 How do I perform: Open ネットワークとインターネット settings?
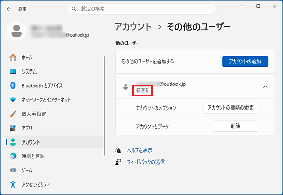click(x=55, y=100)
